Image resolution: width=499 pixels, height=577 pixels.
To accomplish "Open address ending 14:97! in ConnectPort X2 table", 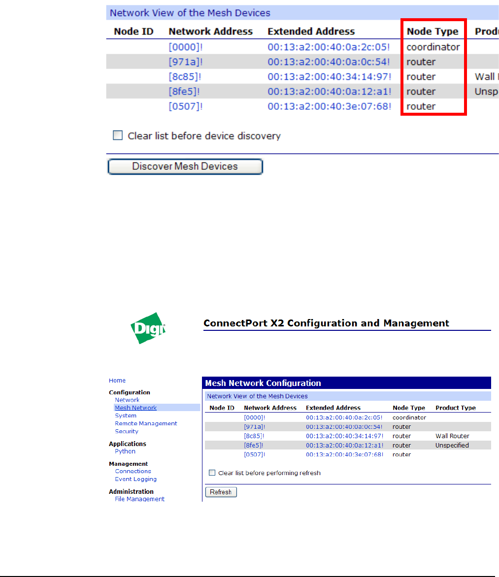I will 344,436.
